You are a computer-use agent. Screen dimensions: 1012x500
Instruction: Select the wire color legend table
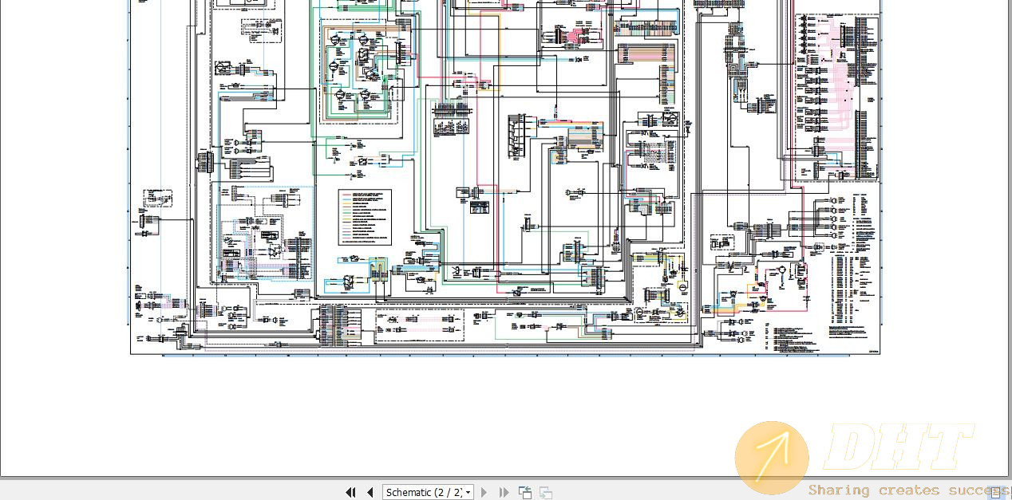pos(365,217)
